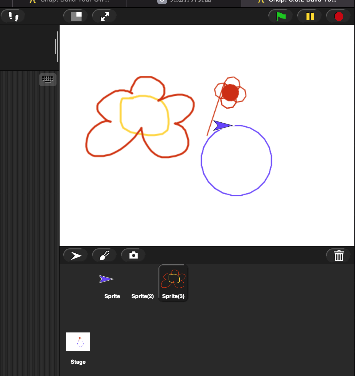Click the purple arrow sprite on the stage
Image resolution: width=355 pixels, height=376 pixels.
coord(222,125)
